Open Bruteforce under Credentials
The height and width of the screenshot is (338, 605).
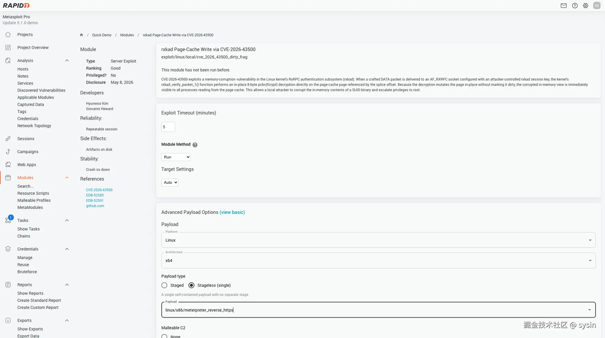click(27, 272)
